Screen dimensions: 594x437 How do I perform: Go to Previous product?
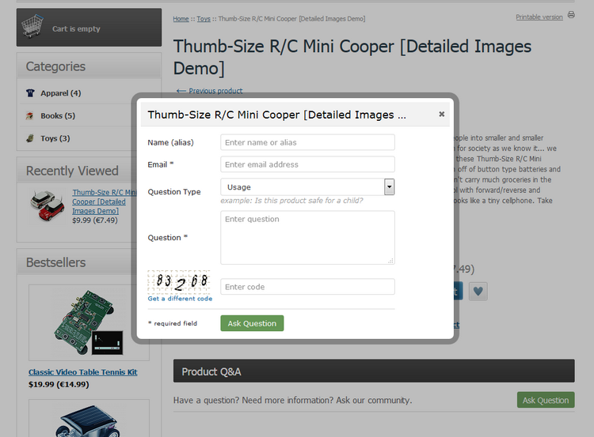click(x=210, y=91)
